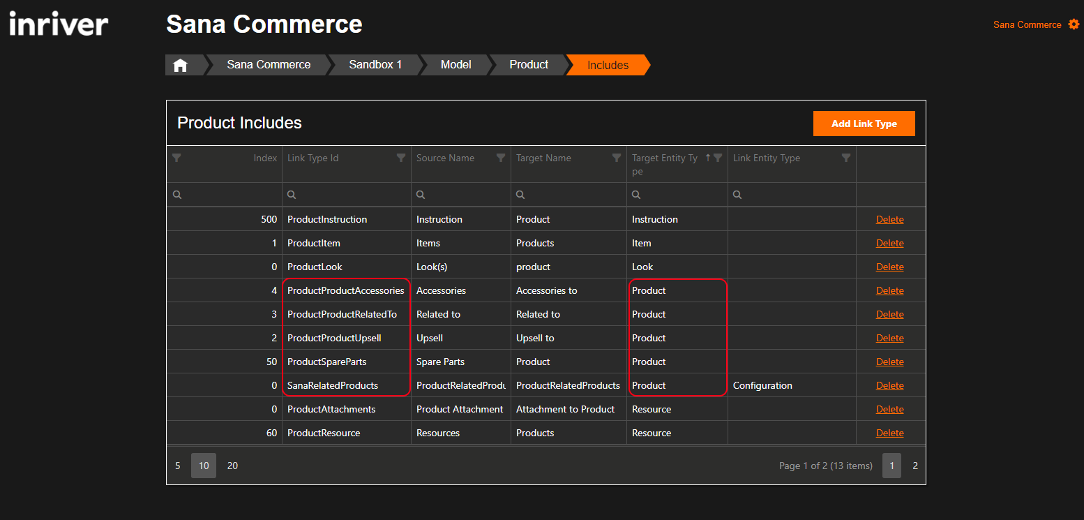Delete the ProductInstruction link type
This screenshot has width=1084, height=520.
point(889,219)
